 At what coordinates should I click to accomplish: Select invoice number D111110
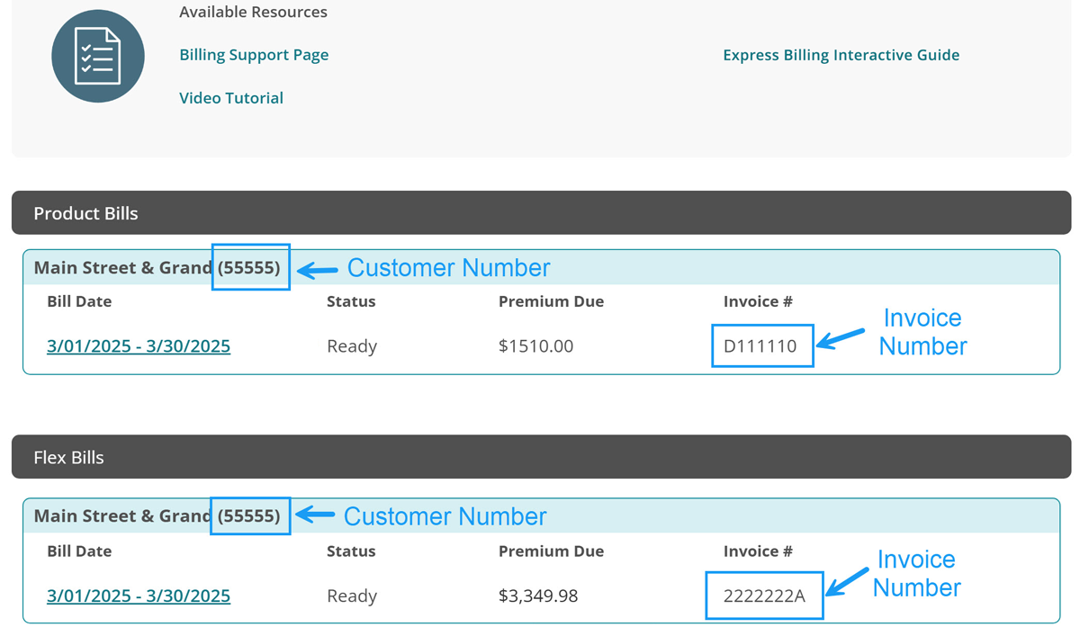[x=760, y=346]
